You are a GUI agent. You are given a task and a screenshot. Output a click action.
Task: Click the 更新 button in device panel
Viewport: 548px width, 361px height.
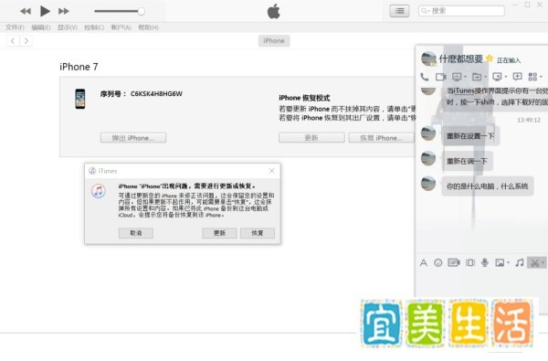(311, 138)
